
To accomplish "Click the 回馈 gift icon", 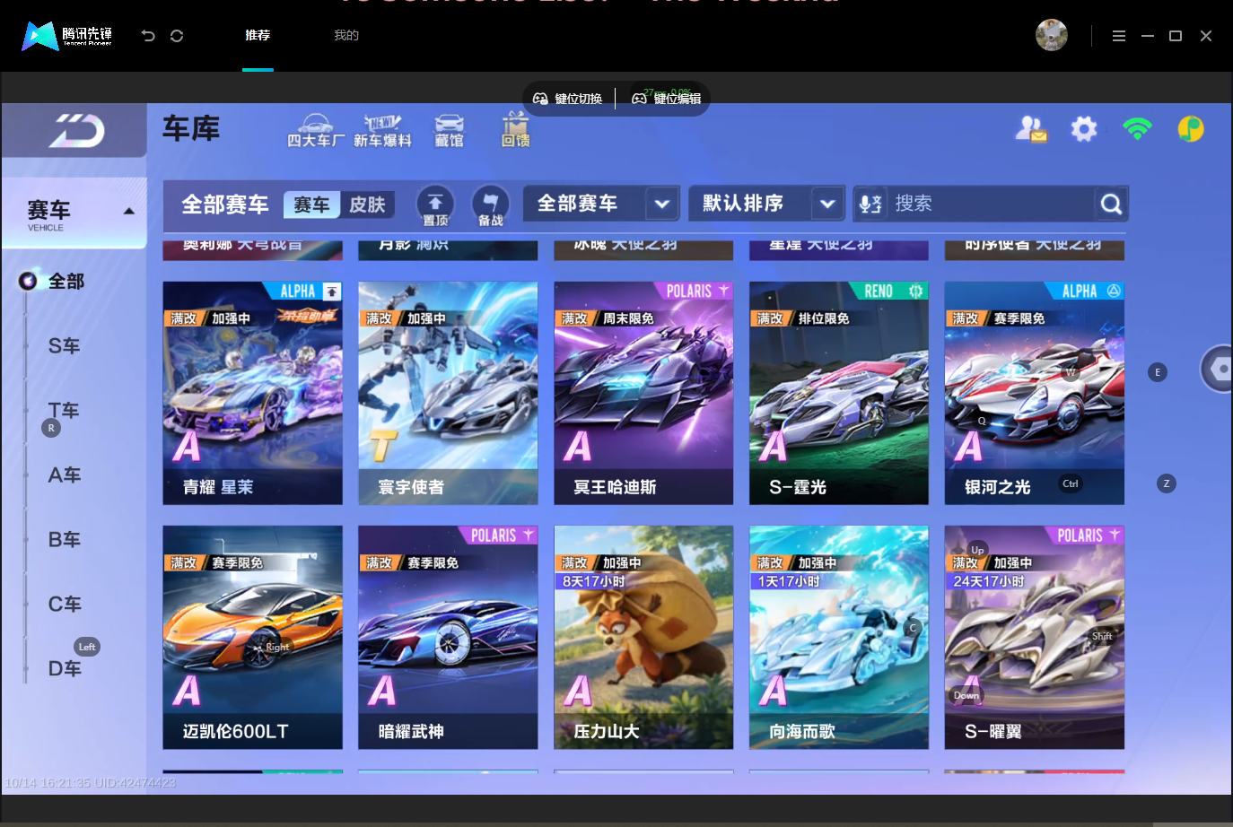I will click(515, 130).
